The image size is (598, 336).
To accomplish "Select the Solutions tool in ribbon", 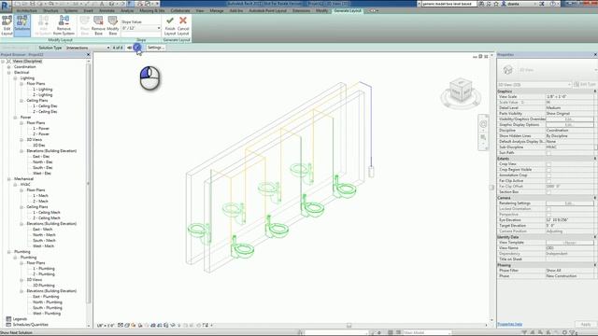I will [x=22, y=25].
